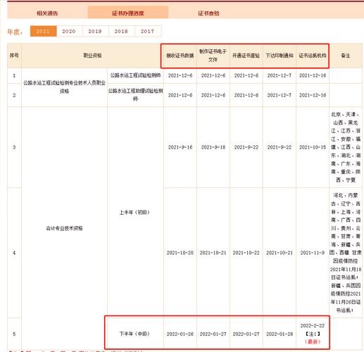
Task: Click the 下达印制通知 column header
Action: point(280,56)
